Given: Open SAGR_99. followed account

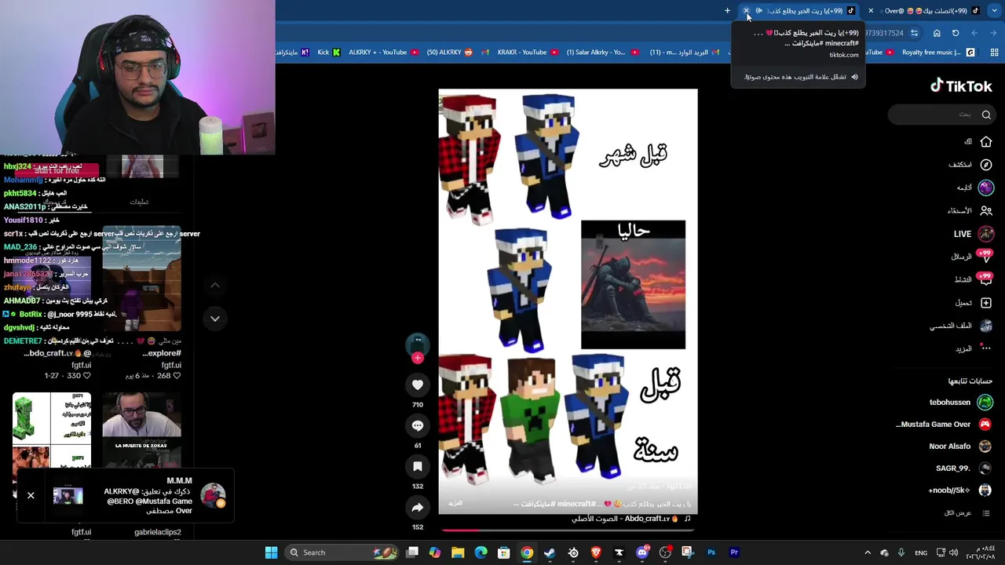Looking at the screenshot, I should pos(963,468).
